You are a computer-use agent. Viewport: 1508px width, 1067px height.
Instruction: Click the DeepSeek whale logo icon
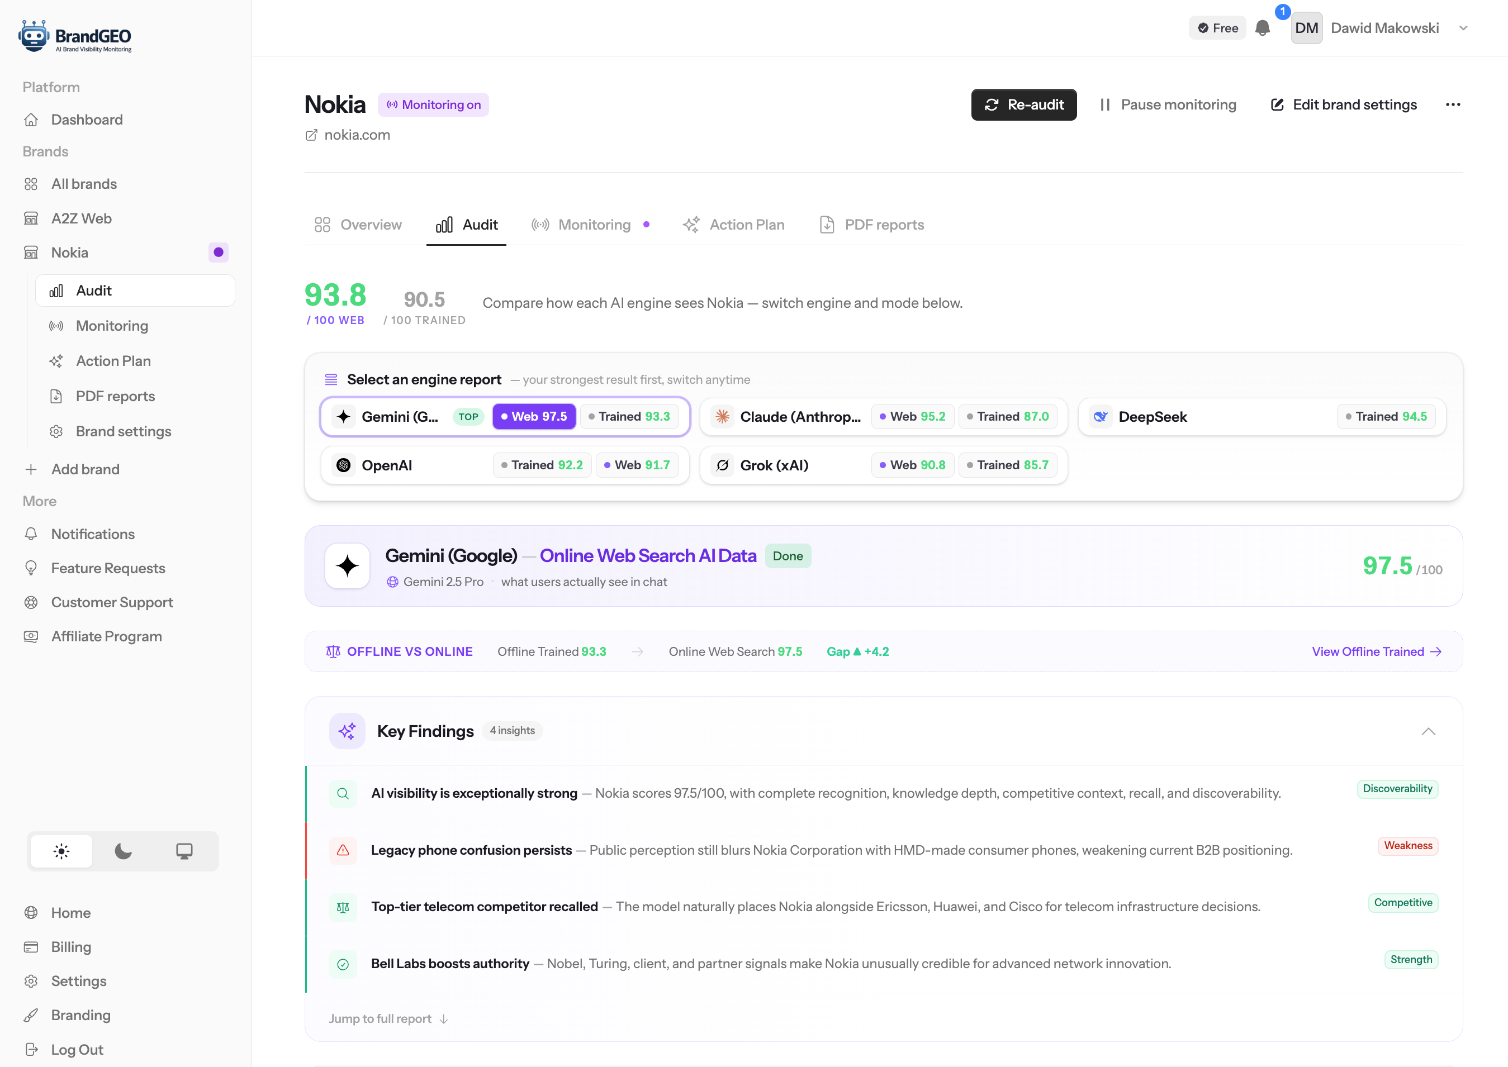(x=1101, y=417)
